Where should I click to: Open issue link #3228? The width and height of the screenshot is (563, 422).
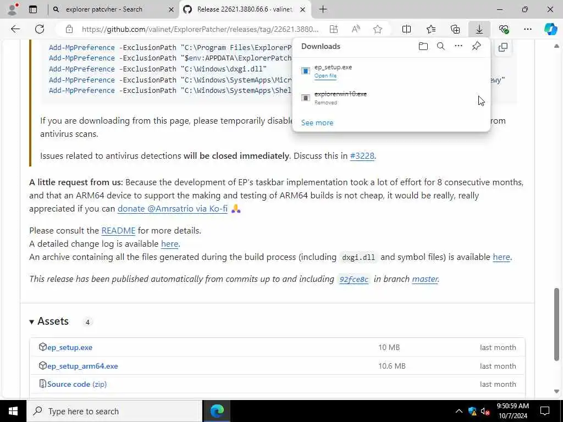pyautogui.click(x=362, y=156)
